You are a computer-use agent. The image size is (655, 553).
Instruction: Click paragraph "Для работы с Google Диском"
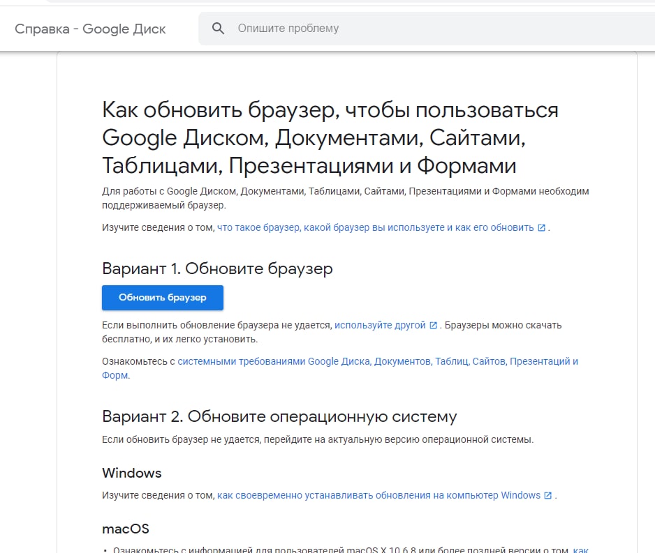click(x=346, y=198)
